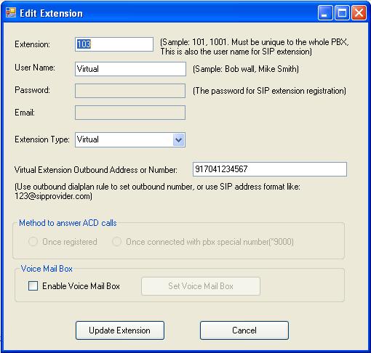This screenshot has height=353, width=371.
Task: Click the Edit Extension window app icon
Action: 11,12
